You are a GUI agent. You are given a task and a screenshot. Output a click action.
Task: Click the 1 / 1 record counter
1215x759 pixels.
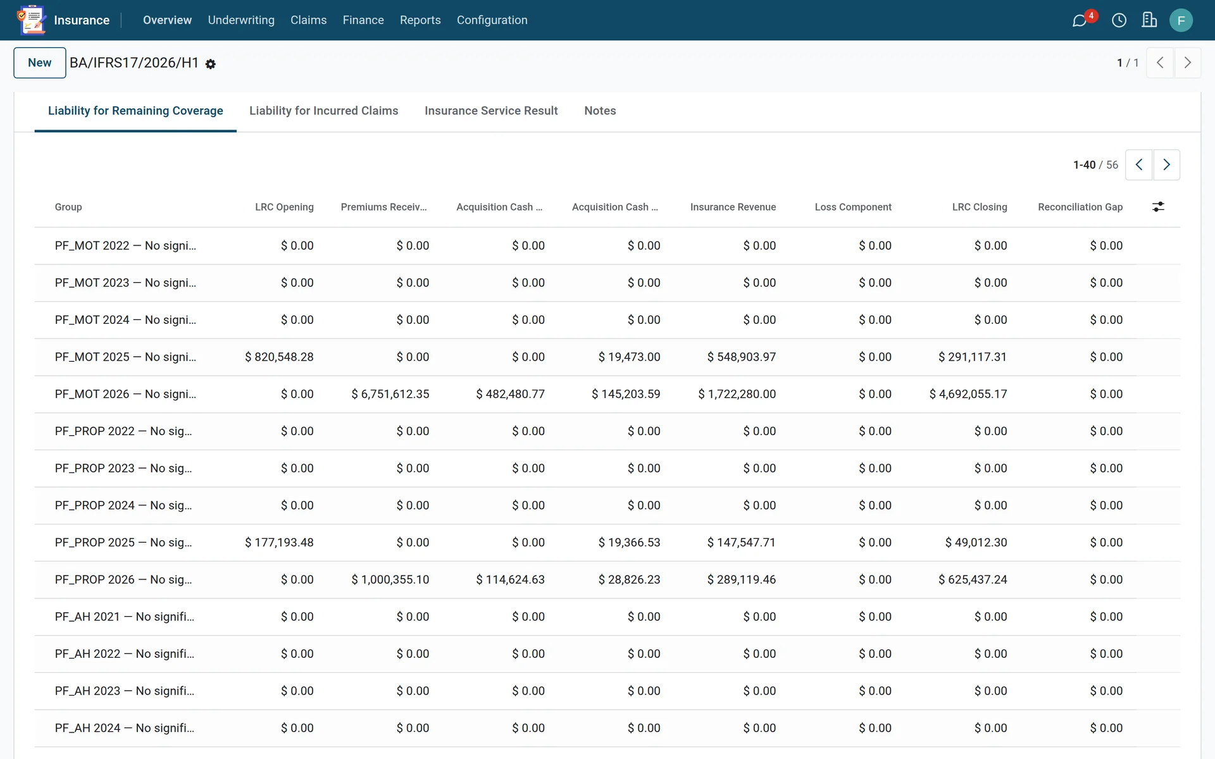tap(1128, 63)
